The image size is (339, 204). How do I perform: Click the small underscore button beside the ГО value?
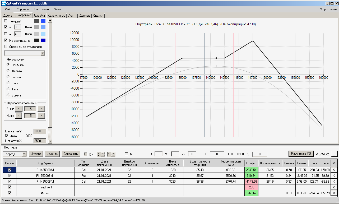(335, 154)
